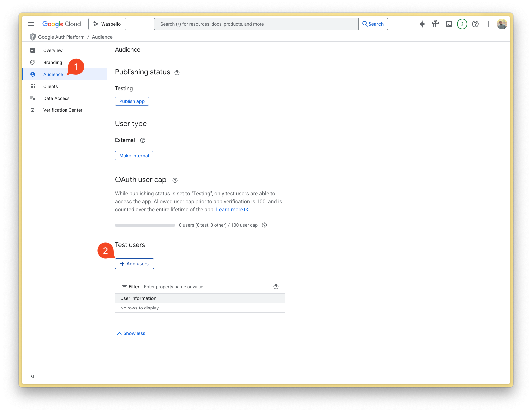532x412 pixels.
Task: Open the help question mark icon
Action: [475, 24]
